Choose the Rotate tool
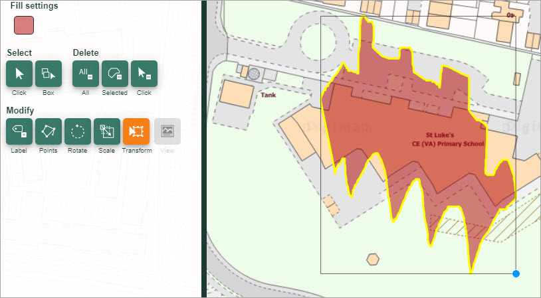Viewport: 541px width, 298px height. pos(78,131)
